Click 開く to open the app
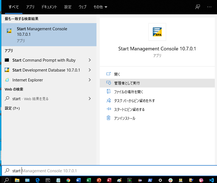217x183 pixels. (157, 74)
